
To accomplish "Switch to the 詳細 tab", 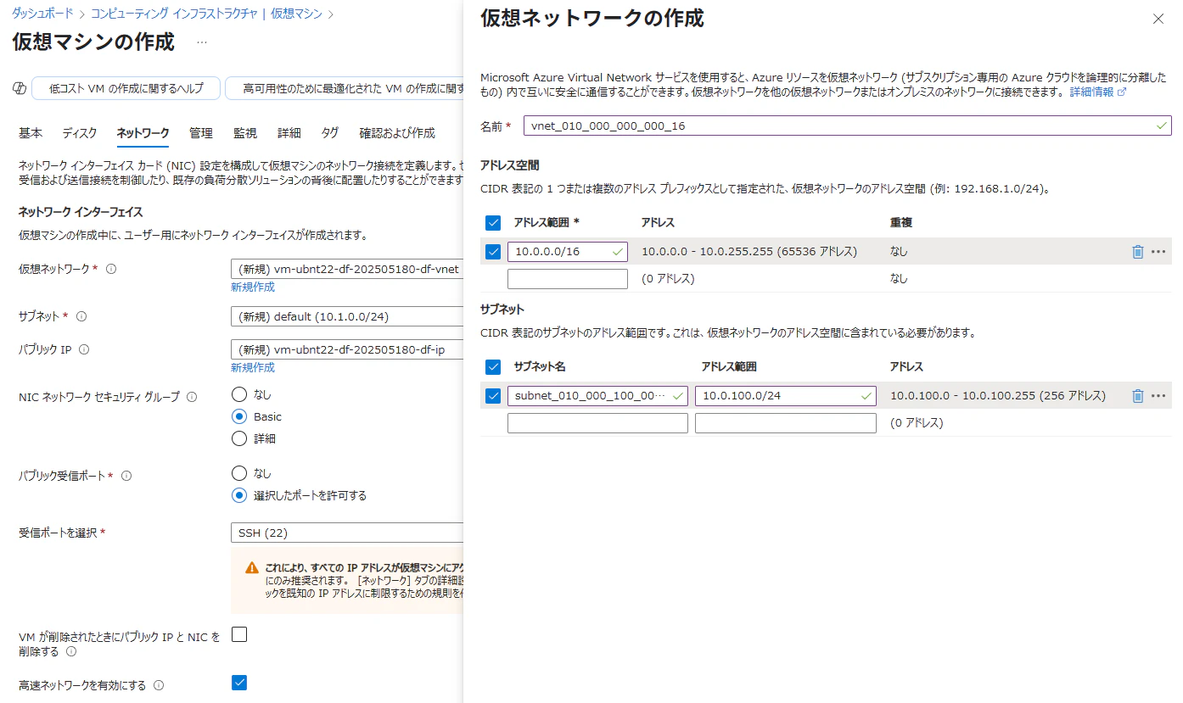I will [289, 133].
